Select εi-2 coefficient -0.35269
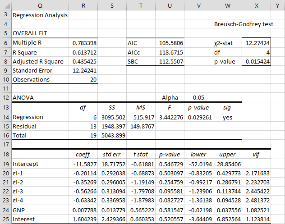 pos(83,182)
